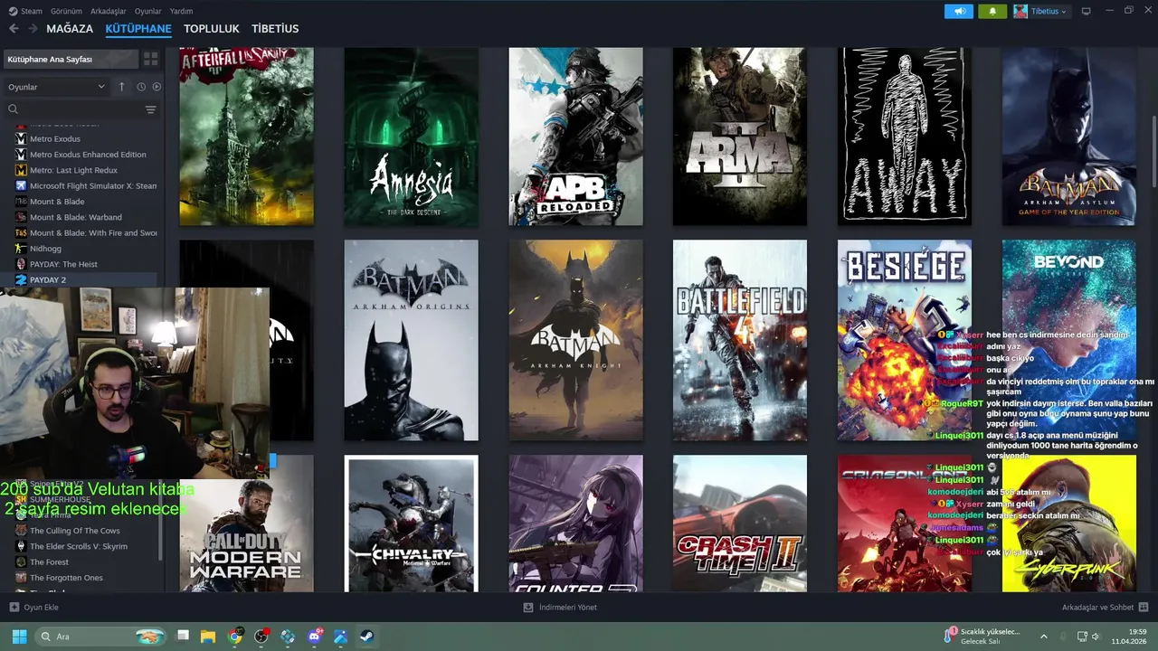Open Discord from the taskbar
This screenshot has height=651, width=1158.
point(315,637)
